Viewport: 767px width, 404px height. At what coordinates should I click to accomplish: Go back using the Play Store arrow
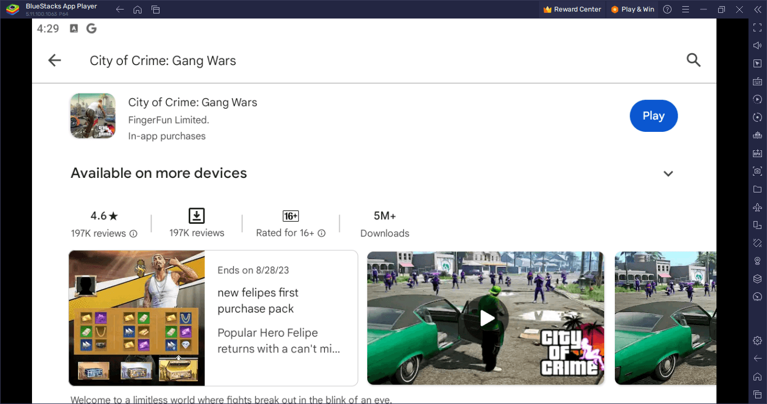pyautogui.click(x=54, y=61)
